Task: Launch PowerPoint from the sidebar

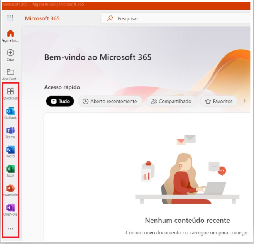Action: pos(10,188)
